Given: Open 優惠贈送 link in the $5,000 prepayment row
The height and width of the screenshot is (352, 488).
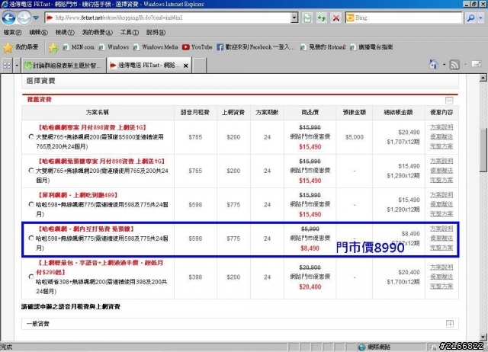Looking at the screenshot, I should pos(441,136).
